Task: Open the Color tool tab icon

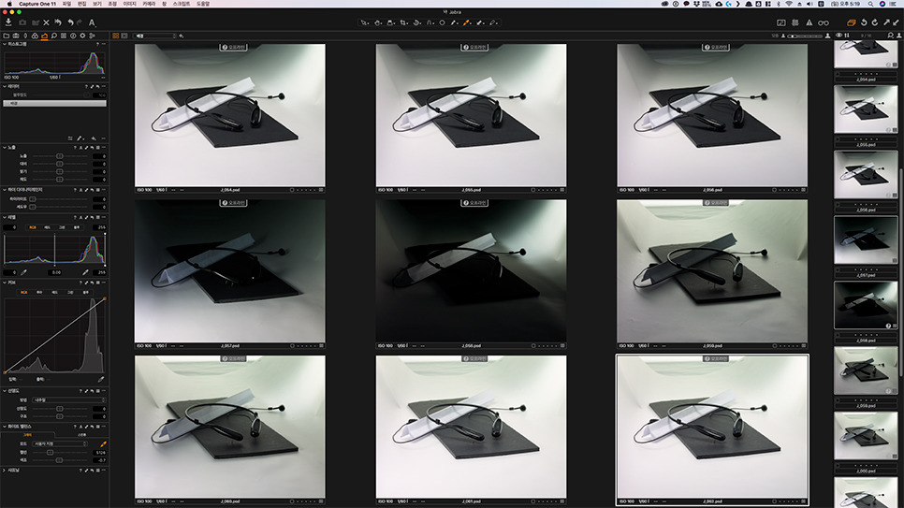Action: tap(35, 36)
